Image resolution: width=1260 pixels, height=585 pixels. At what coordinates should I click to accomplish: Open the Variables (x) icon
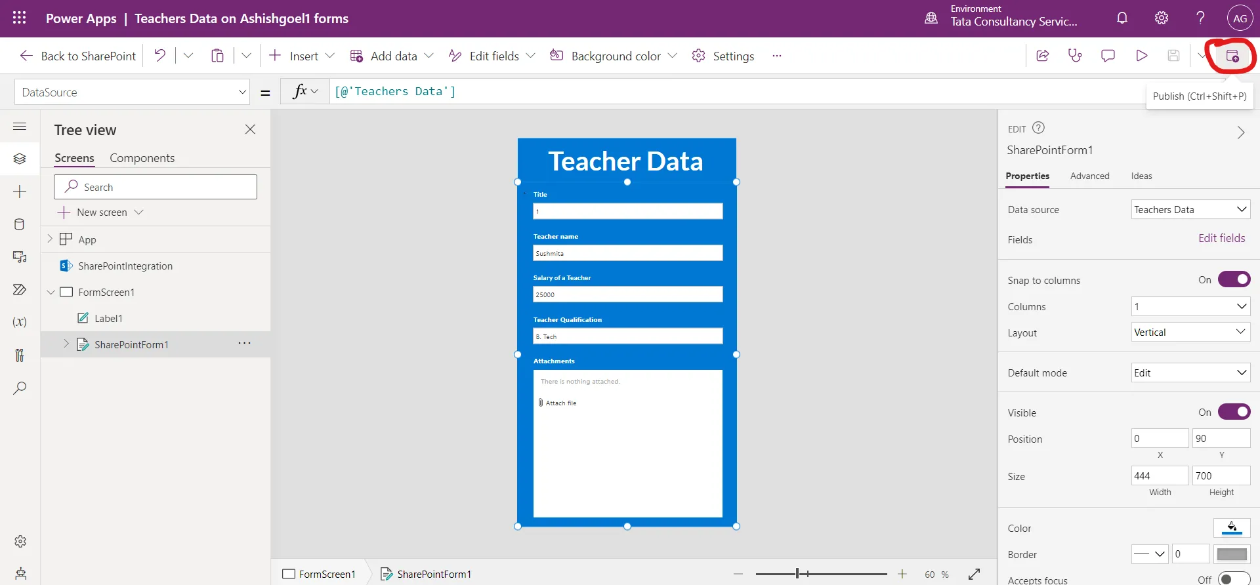pos(20,322)
